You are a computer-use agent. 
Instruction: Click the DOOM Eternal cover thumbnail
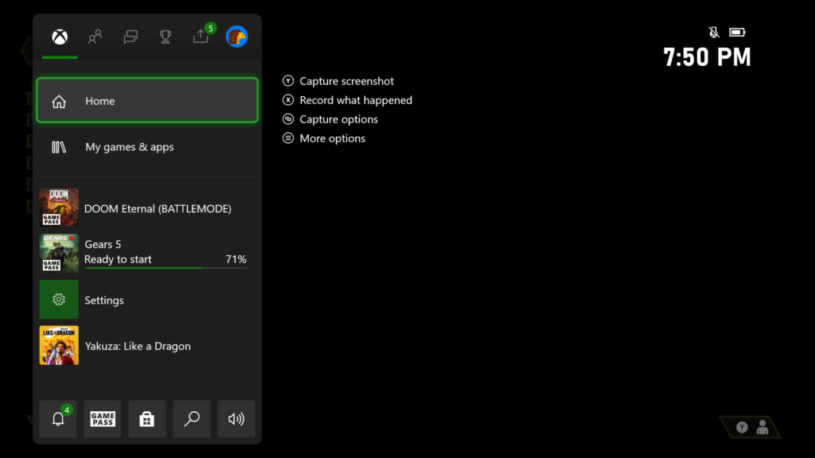point(59,208)
